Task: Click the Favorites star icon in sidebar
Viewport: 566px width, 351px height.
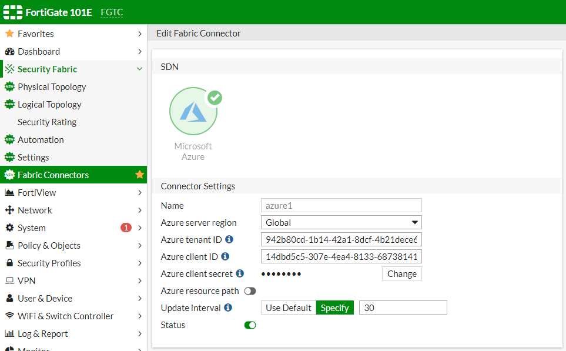Action: (x=10, y=34)
